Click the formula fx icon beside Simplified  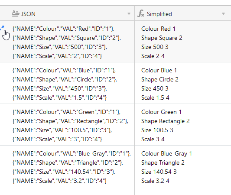pos(140,13)
